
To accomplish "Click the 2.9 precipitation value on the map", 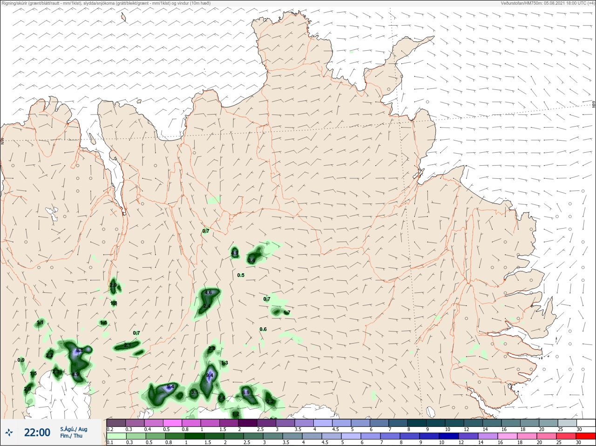I will (113, 285).
